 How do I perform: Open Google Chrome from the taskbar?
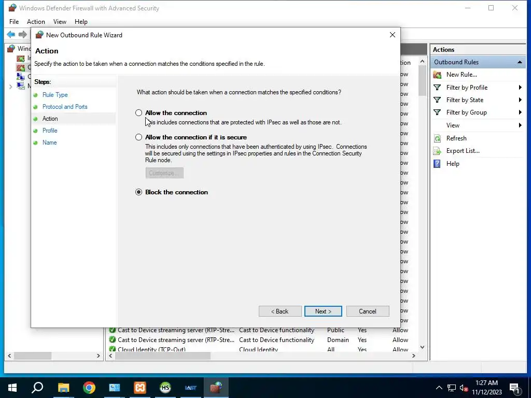(x=89, y=388)
